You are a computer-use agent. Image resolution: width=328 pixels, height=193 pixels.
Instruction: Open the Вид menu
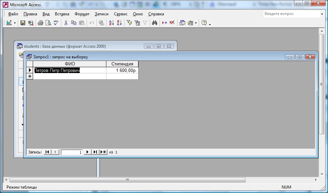coord(46,14)
